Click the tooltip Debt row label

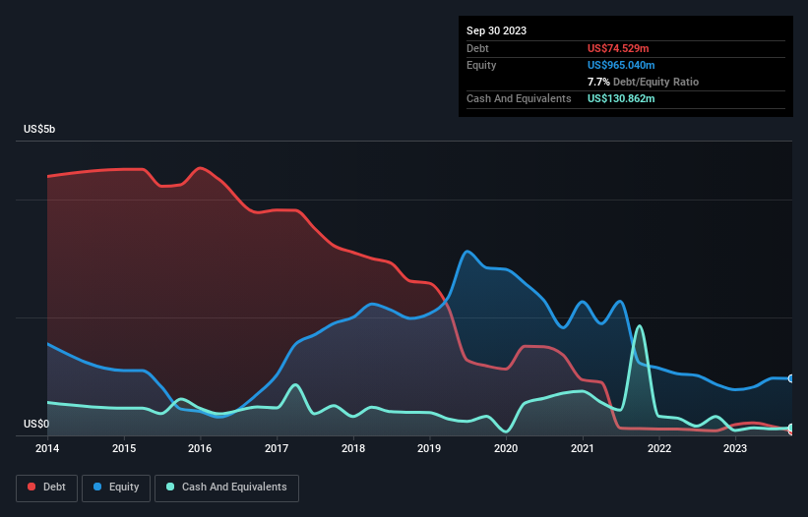[477, 48]
